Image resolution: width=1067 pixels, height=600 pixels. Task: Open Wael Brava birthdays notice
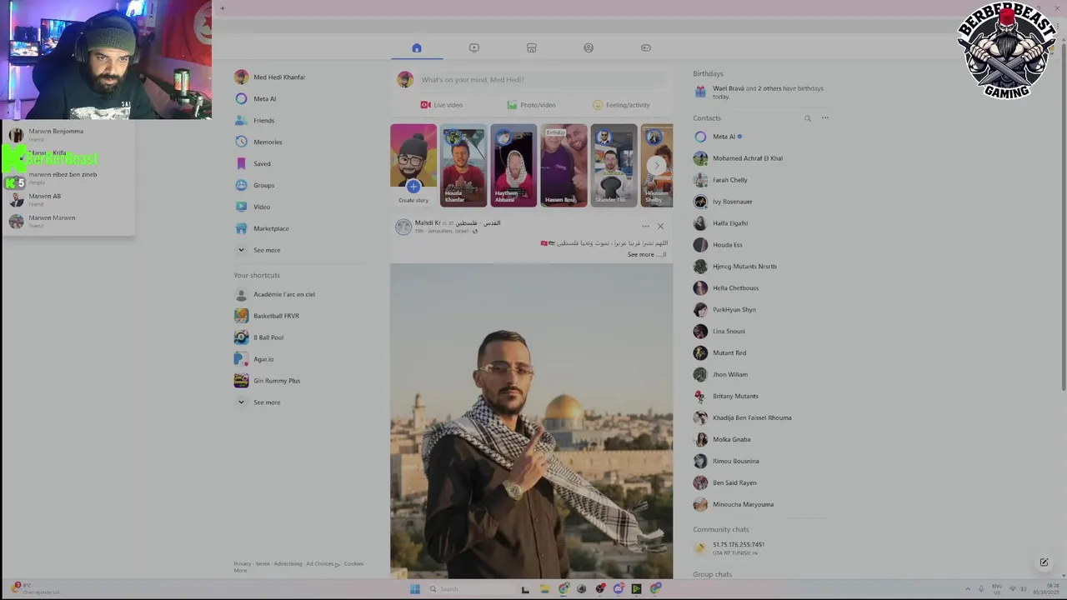pos(761,92)
